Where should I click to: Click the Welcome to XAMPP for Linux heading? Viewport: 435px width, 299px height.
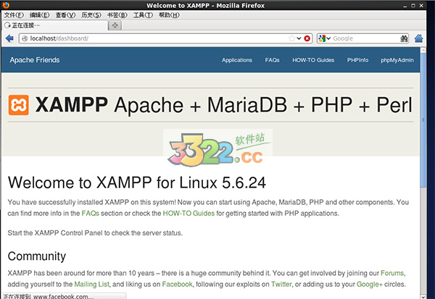137,182
